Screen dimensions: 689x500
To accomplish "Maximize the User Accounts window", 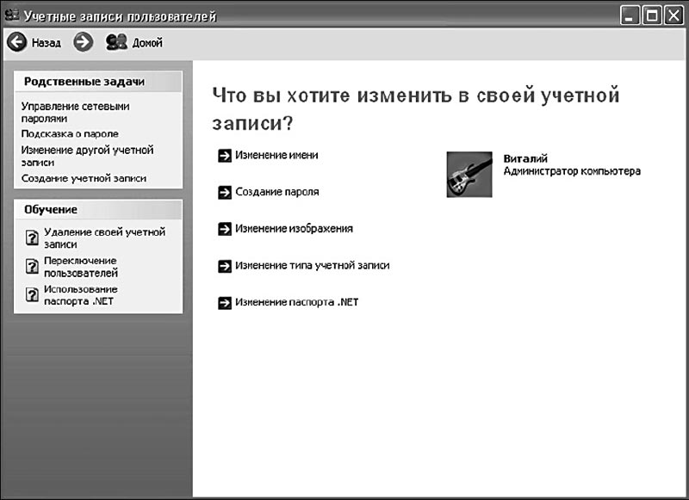I will (652, 15).
